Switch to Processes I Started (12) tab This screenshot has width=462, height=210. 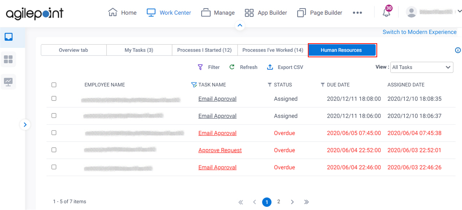pyautogui.click(x=204, y=50)
